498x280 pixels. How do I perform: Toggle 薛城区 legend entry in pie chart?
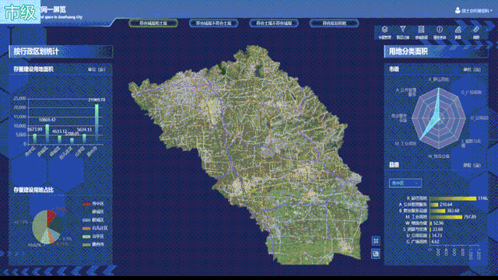point(93,212)
